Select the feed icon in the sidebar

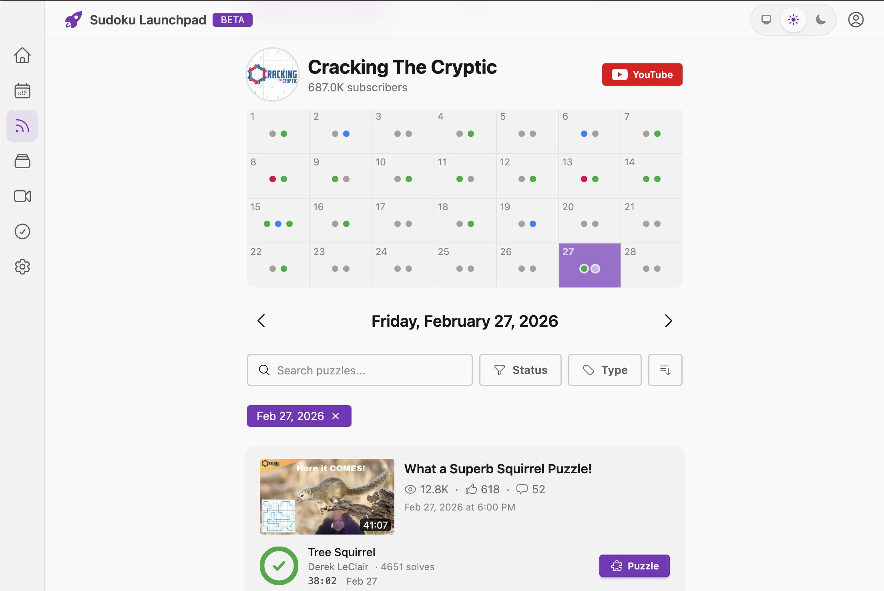pyautogui.click(x=22, y=125)
